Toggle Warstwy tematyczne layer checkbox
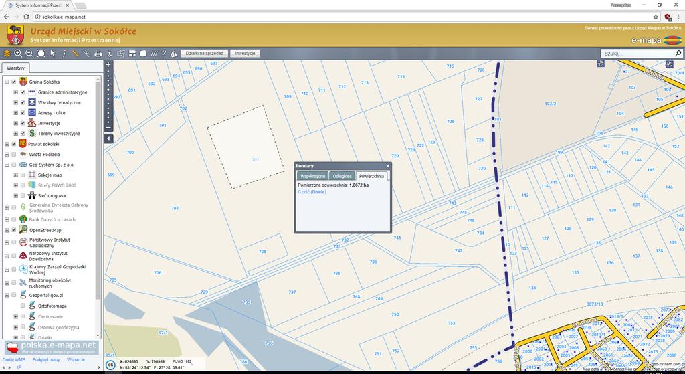This screenshot has width=685, height=374. tap(23, 102)
